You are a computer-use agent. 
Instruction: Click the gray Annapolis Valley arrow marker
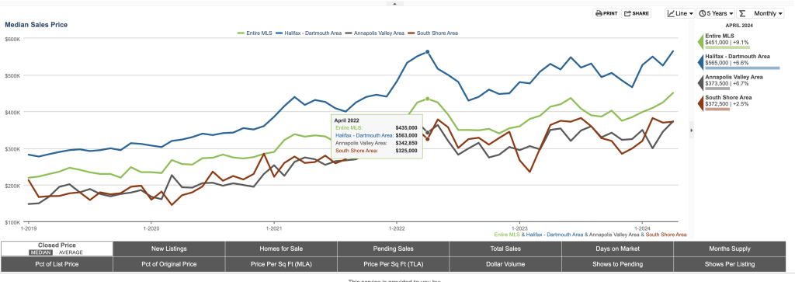point(701,82)
